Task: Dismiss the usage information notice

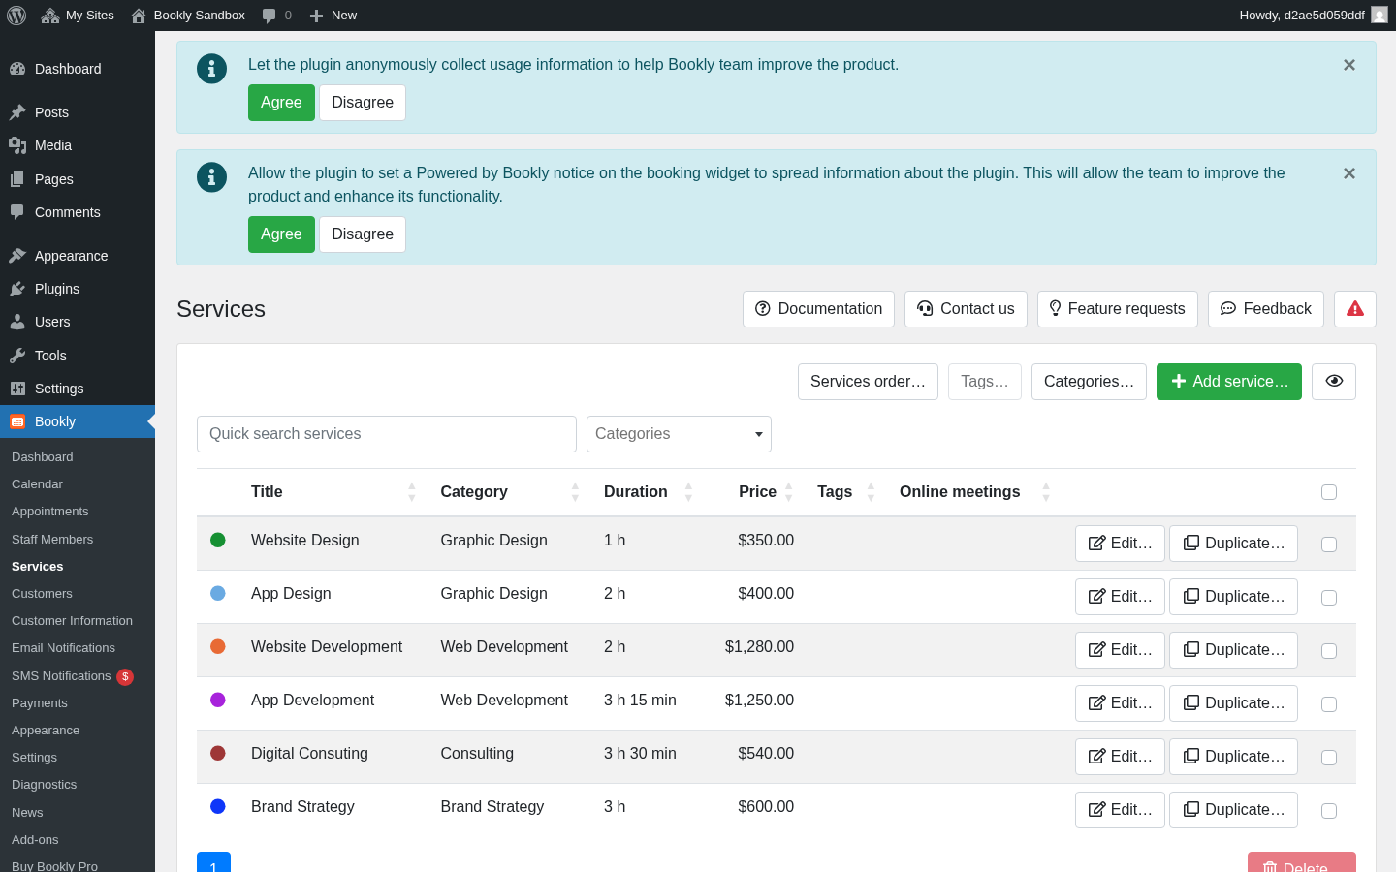Action: pyautogui.click(x=1349, y=65)
